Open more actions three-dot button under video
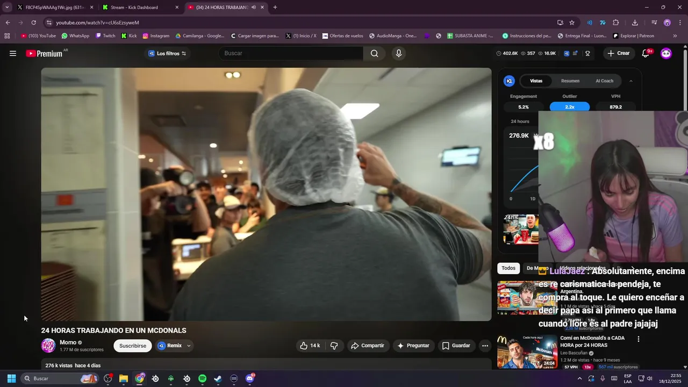Screen dimensions: 688x387 [485, 346]
